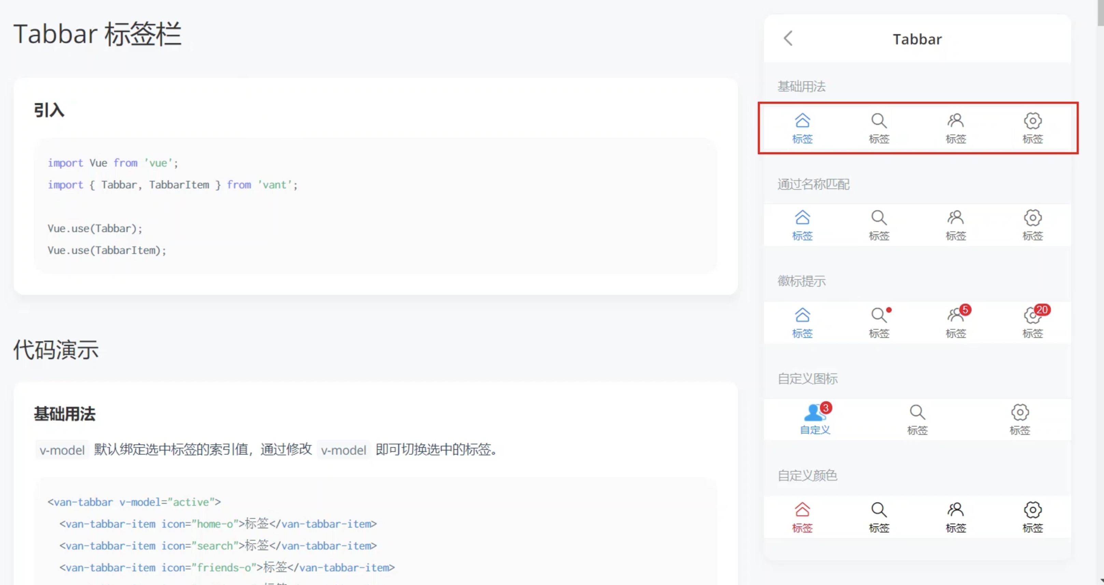This screenshot has width=1104, height=585.
Task: Select red home tab in 自定义颜色 tabbar
Action: tap(802, 517)
